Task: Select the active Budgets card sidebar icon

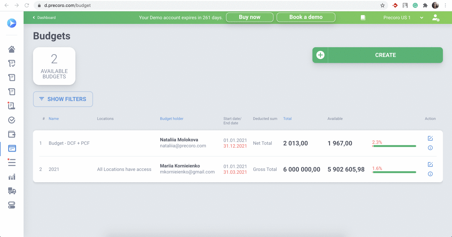Action: coord(12,148)
